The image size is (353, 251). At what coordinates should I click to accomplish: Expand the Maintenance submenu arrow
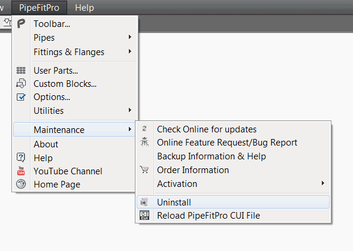[x=130, y=129]
